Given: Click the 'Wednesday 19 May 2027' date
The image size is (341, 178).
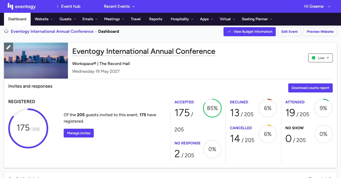Looking at the screenshot, I should click(x=96, y=71).
